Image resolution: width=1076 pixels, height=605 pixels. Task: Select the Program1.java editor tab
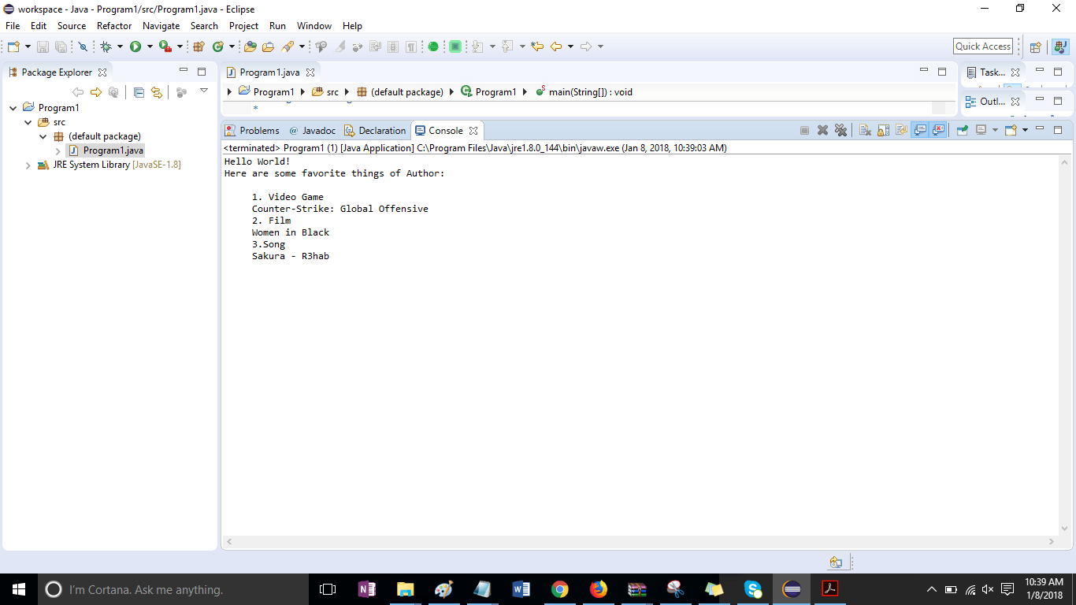[x=269, y=72]
